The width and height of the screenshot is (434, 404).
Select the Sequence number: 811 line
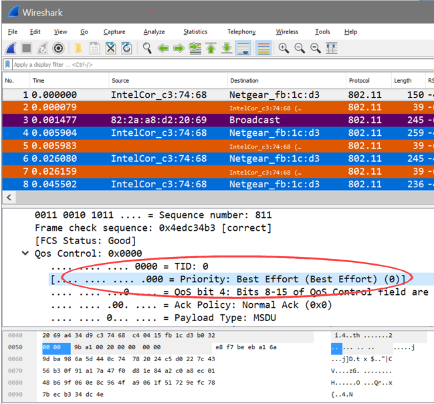click(x=153, y=215)
